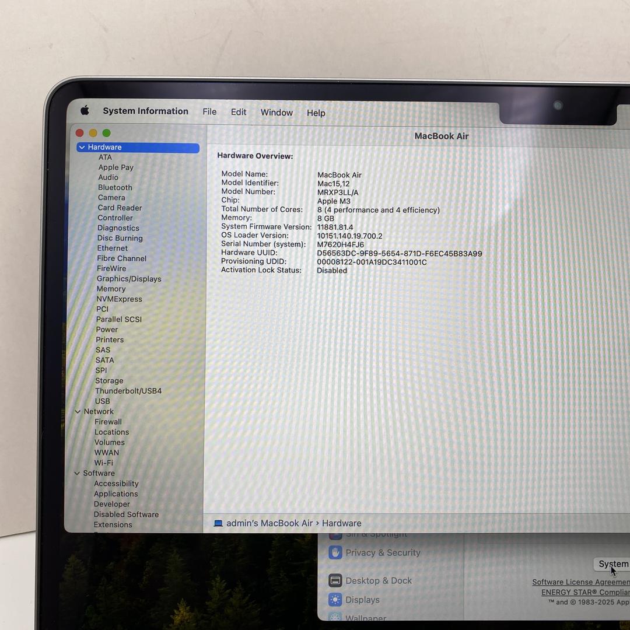Screen dimensions: 630x630
Task: Click the model number MRXP3LL/A
Action: [x=338, y=192]
